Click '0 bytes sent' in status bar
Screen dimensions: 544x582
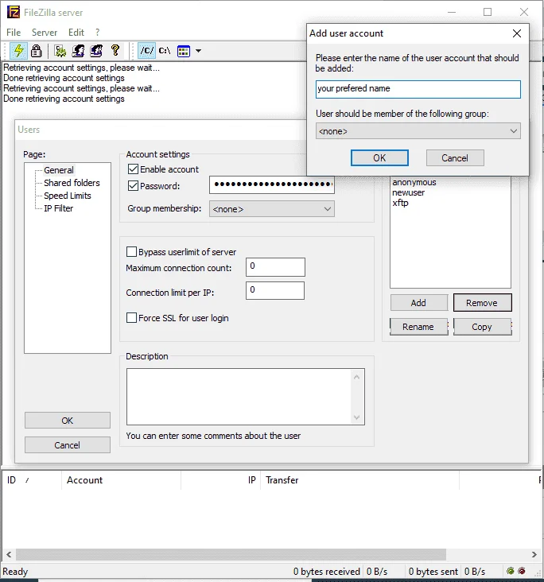433,571
